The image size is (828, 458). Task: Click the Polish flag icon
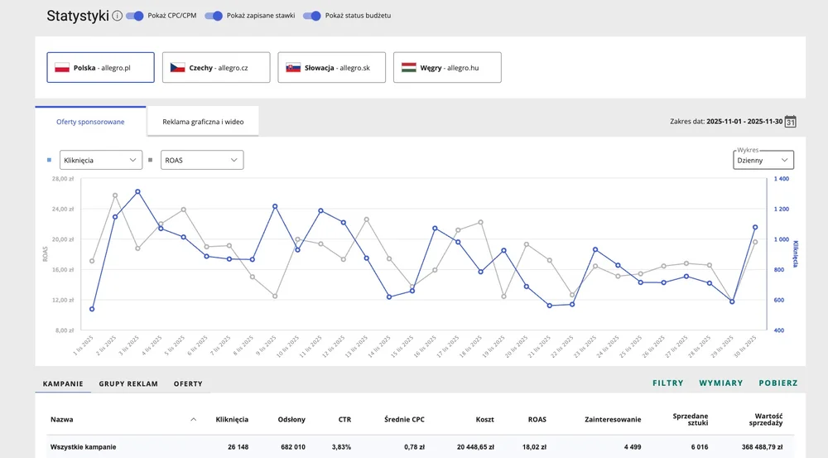tap(61, 68)
